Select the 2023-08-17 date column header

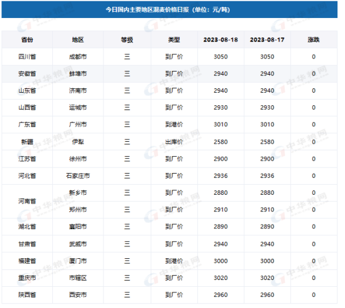tap(267, 40)
